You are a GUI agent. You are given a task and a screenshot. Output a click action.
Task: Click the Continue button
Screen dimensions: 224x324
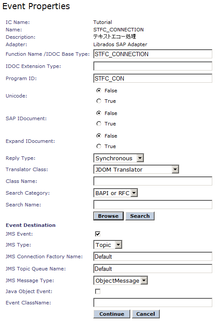[112, 314]
